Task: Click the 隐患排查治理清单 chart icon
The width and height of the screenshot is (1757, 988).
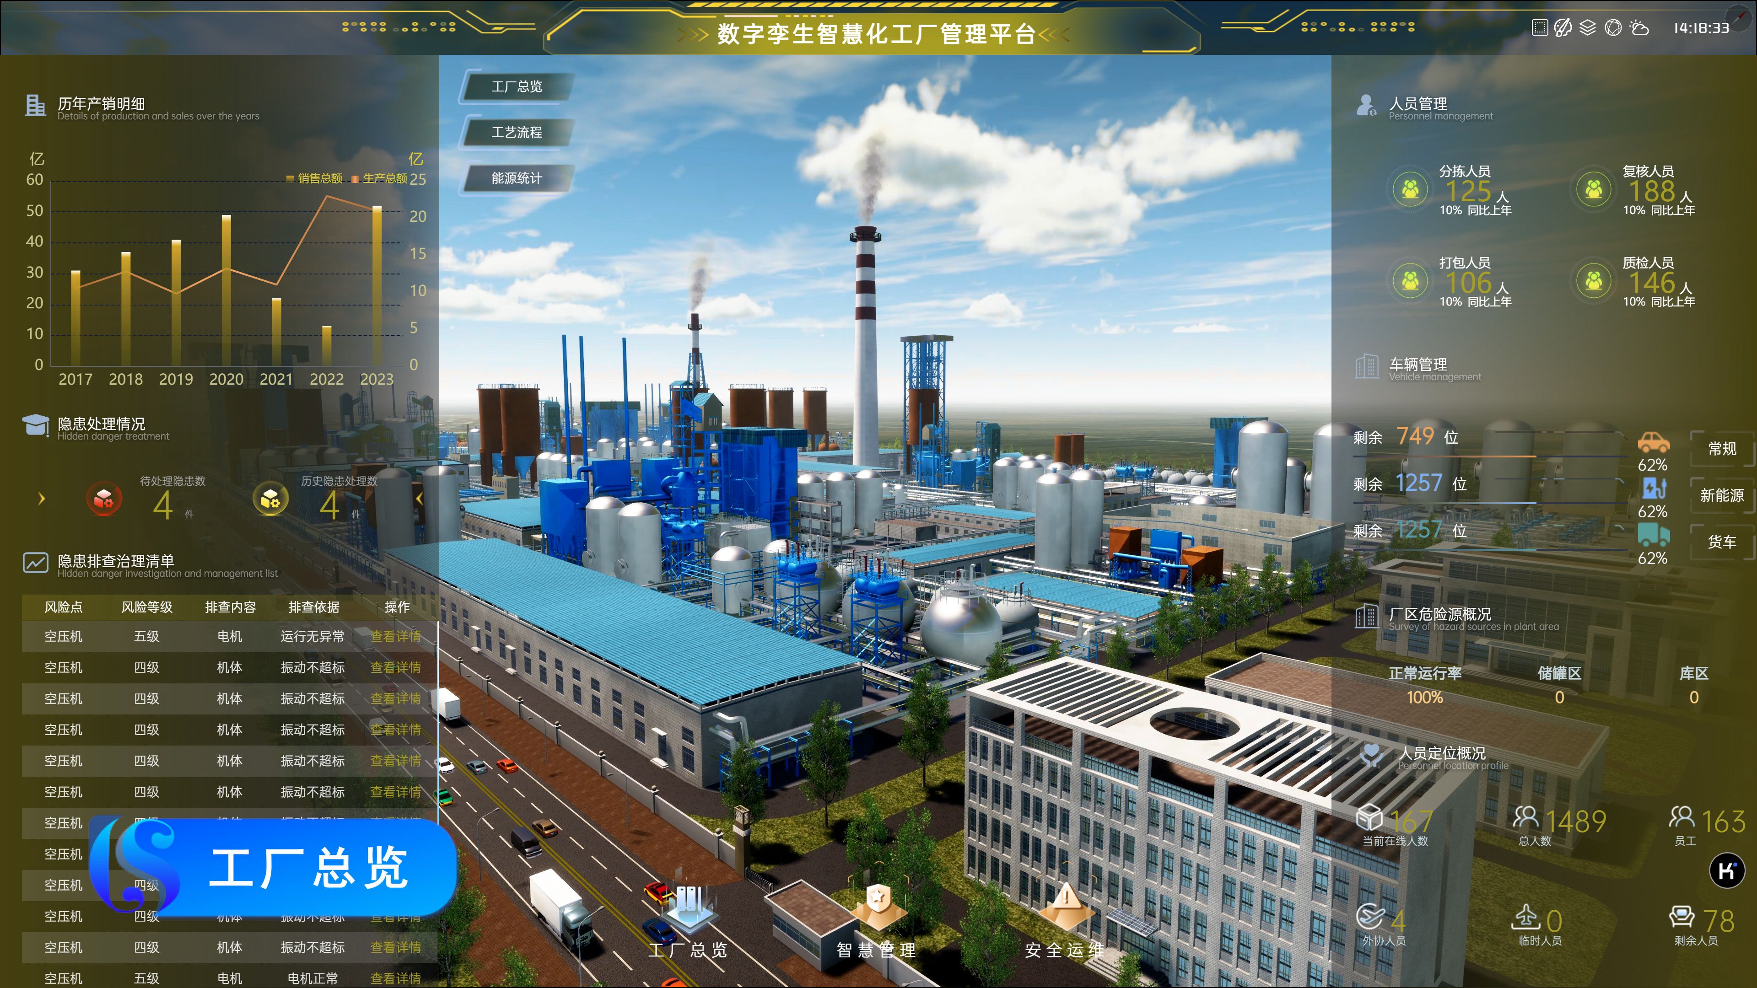Action: point(36,563)
